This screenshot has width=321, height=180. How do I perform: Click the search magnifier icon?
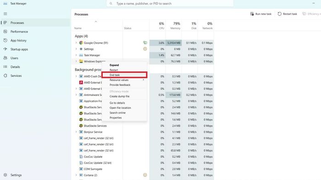click(x=111, y=4)
